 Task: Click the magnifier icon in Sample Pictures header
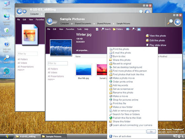170,22
